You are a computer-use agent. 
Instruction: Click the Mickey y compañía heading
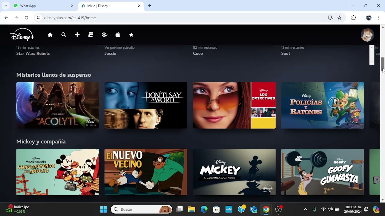[41, 142]
